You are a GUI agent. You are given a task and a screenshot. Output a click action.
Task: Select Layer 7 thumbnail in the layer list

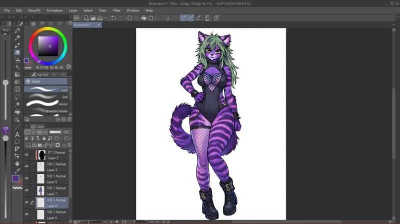(x=40, y=191)
